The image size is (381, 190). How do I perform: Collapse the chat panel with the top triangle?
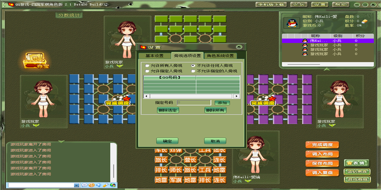tap(62, 142)
